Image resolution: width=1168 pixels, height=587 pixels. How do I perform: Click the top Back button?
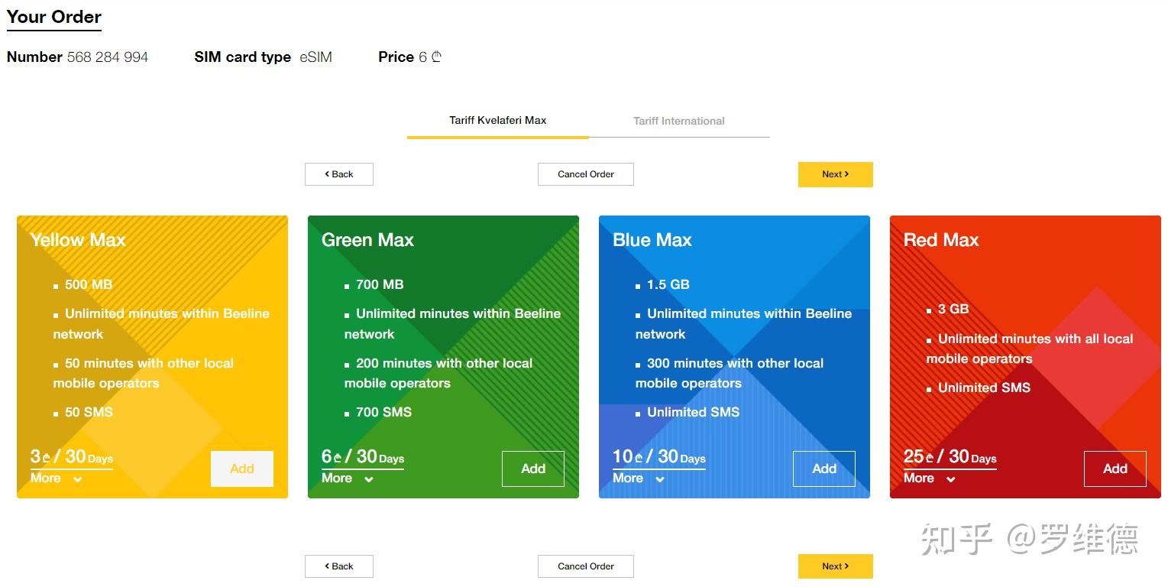coord(338,174)
